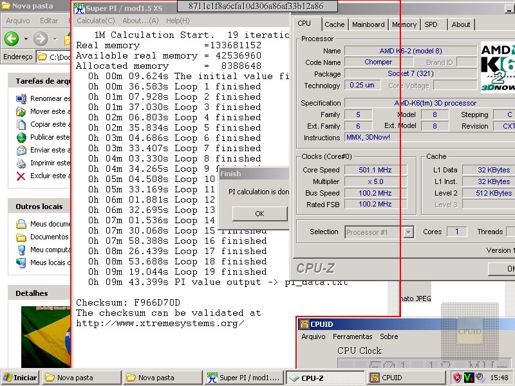
Task: Open Help(H) menu in Super PI
Action: tap(178, 21)
